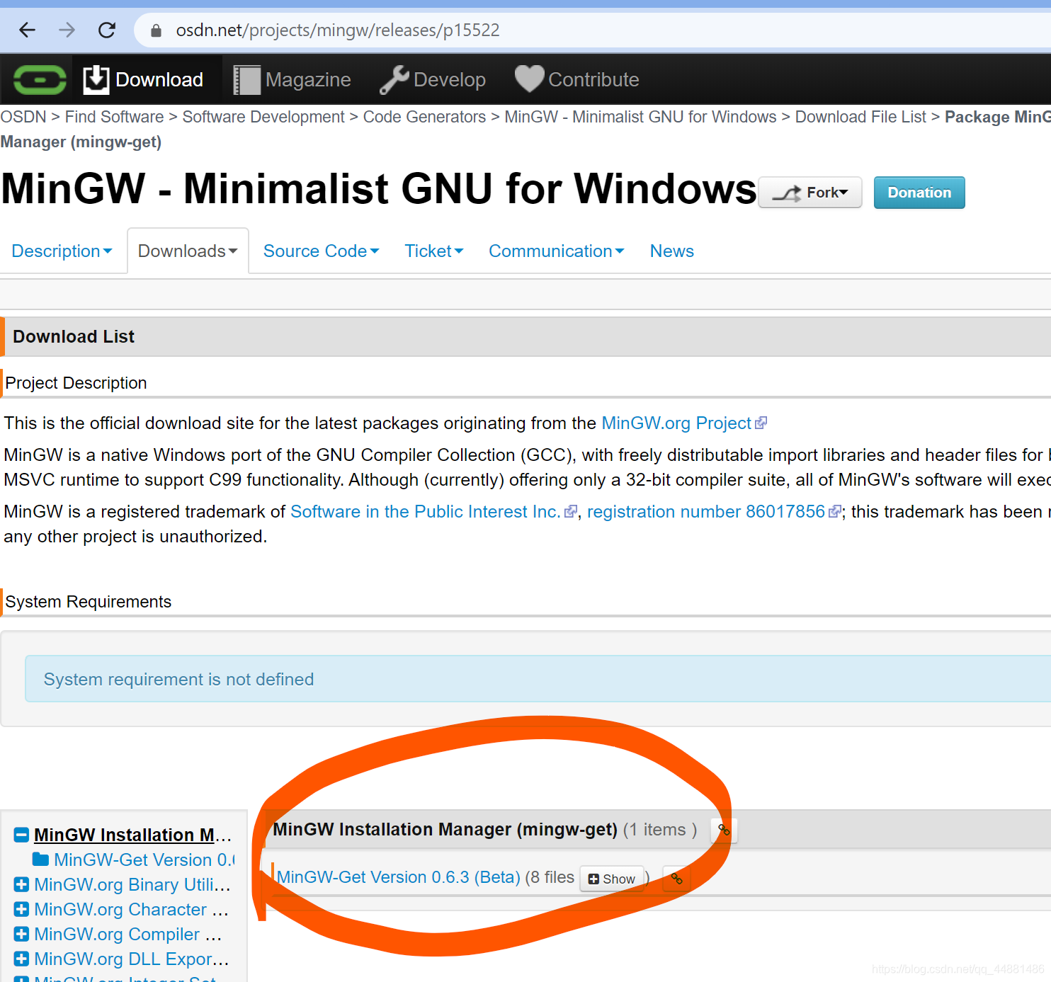Click the Magazine book icon
Image resolution: width=1051 pixels, height=982 pixels.
point(247,80)
